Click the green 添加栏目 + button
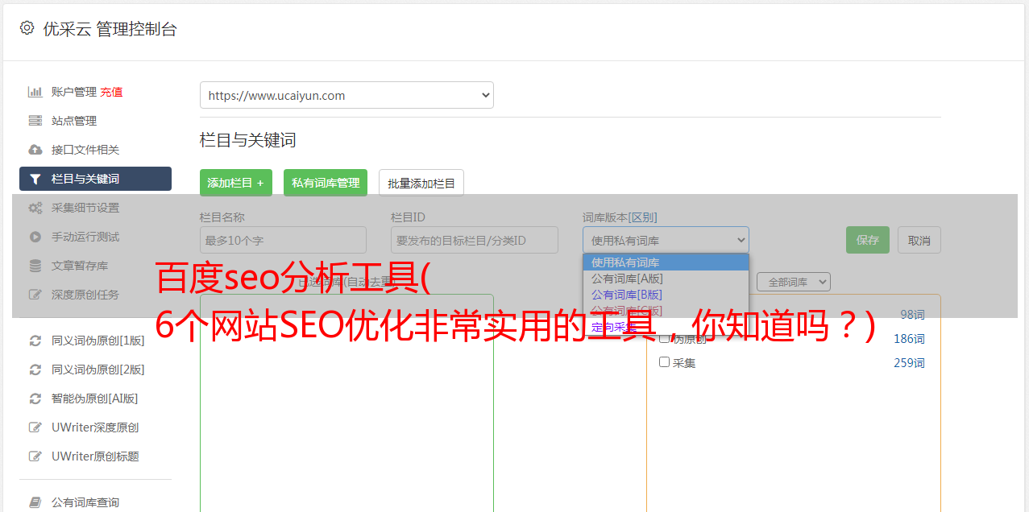The width and height of the screenshot is (1029, 512). click(x=236, y=183)
